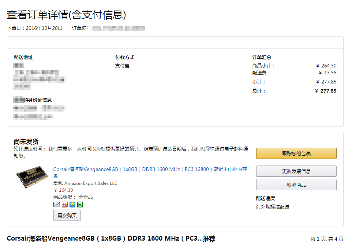The width and height of the screenshot is (352, 249).
Task: Click the ¥ 13.55 shipping fee amount
Action: tap(327, 73)
